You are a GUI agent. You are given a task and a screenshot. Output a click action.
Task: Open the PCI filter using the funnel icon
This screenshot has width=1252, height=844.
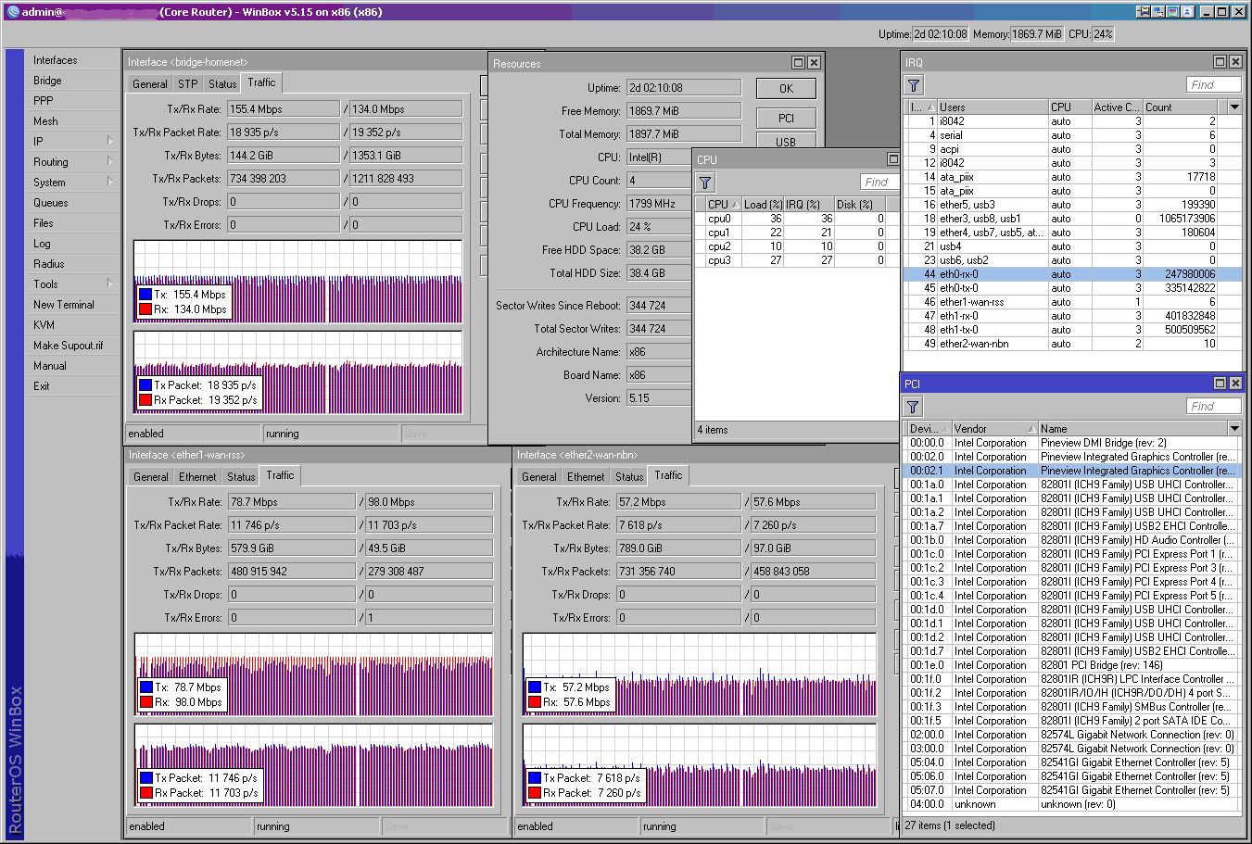point(914,406)
